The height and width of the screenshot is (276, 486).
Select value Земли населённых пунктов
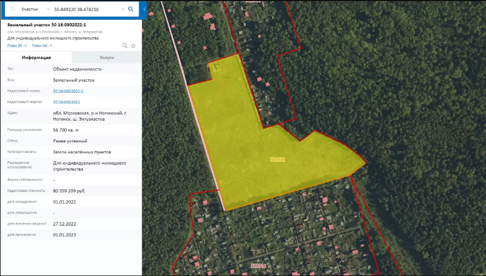(82, 152)
